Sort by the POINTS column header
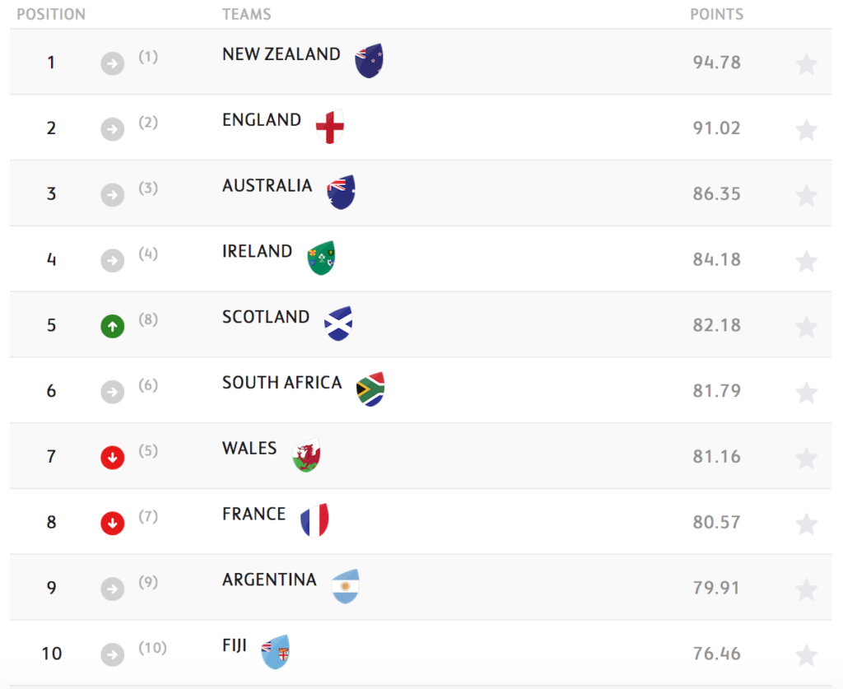843x689 pixels. click(716, 13)
